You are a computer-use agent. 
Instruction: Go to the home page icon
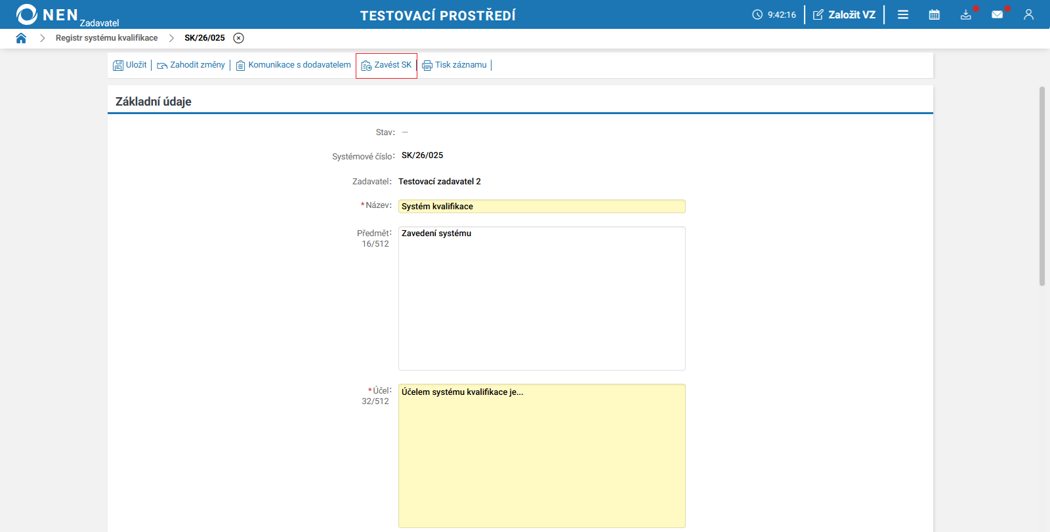click(21, 38)
